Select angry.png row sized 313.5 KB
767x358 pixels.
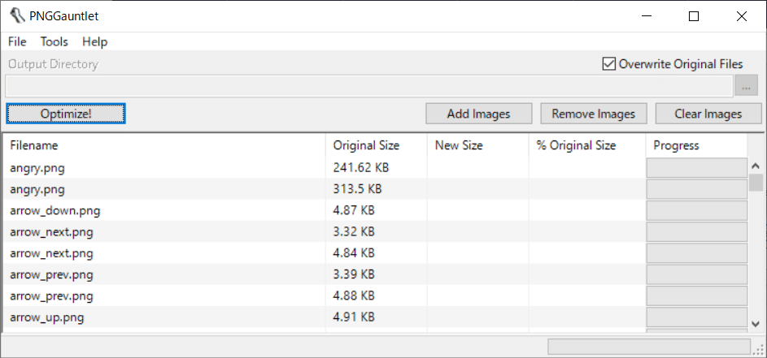(375, 189)
